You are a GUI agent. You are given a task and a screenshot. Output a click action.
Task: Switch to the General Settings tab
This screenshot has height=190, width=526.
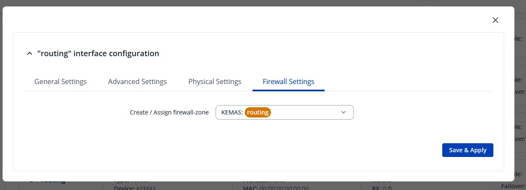pos(61,81)
